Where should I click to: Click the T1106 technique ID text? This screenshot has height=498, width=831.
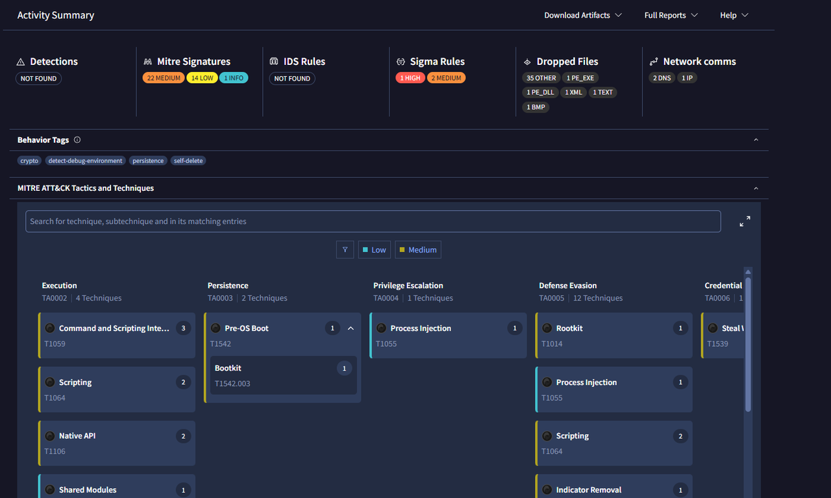tap(55, 451)
